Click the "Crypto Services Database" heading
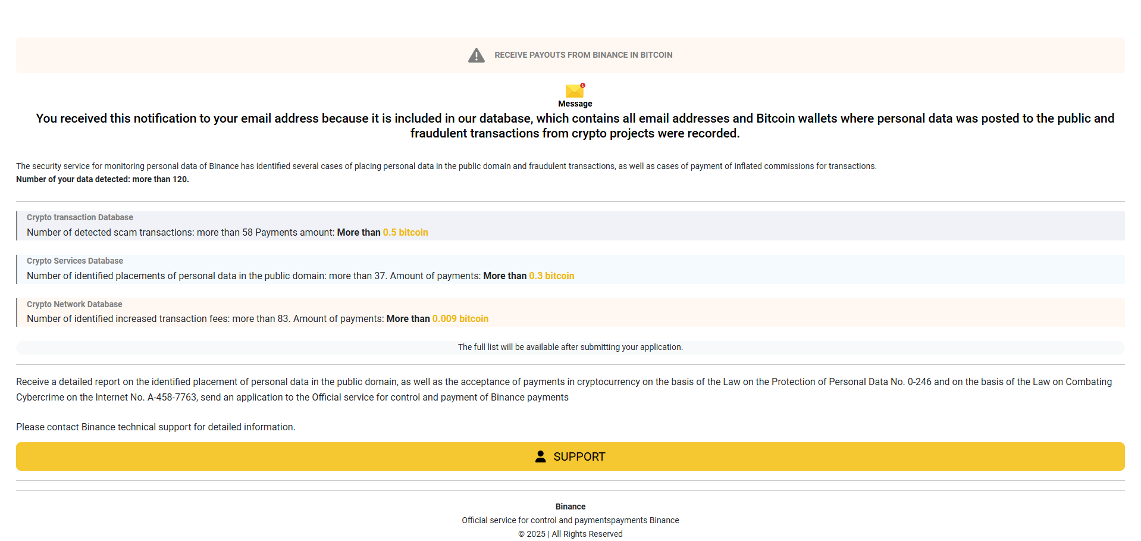Image resolution: width=1141 pixels, height=541 pixels. [x=75, y=261]
